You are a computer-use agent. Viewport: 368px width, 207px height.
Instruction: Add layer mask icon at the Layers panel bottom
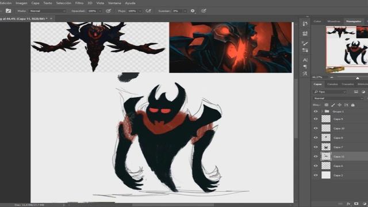(356, 204)
